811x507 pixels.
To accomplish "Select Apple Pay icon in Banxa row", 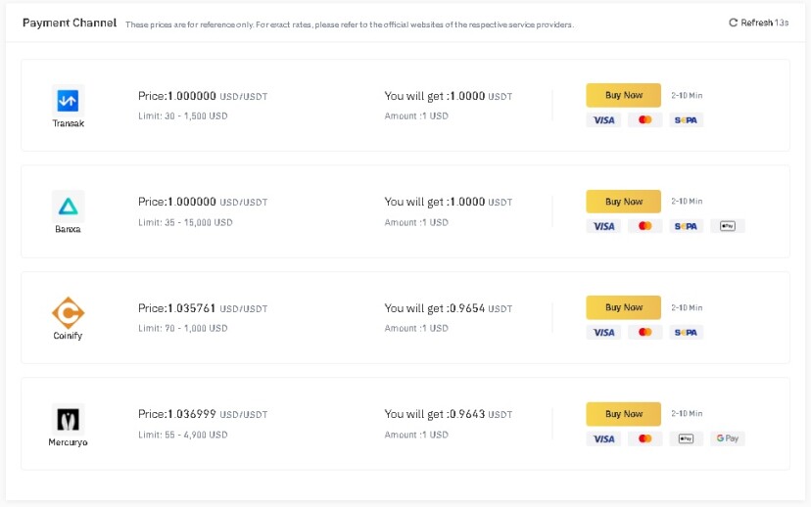I will click(x=727, y=226).
